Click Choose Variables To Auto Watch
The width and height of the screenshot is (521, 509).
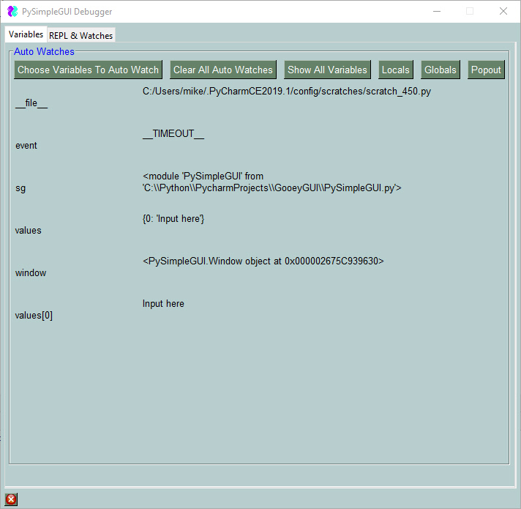click(88, 70)
